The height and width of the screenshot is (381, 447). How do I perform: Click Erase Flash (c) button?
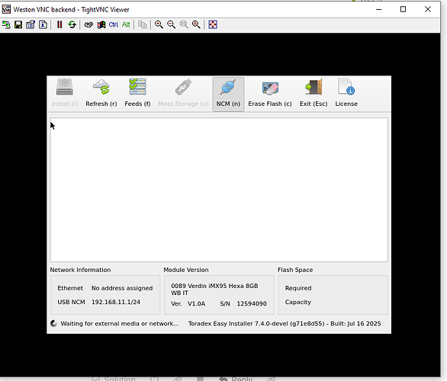(270, 93)
